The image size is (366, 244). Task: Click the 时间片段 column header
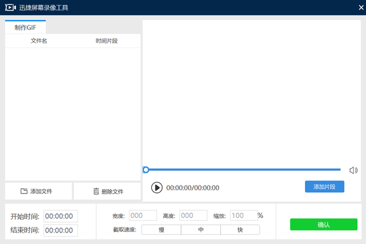107,41
